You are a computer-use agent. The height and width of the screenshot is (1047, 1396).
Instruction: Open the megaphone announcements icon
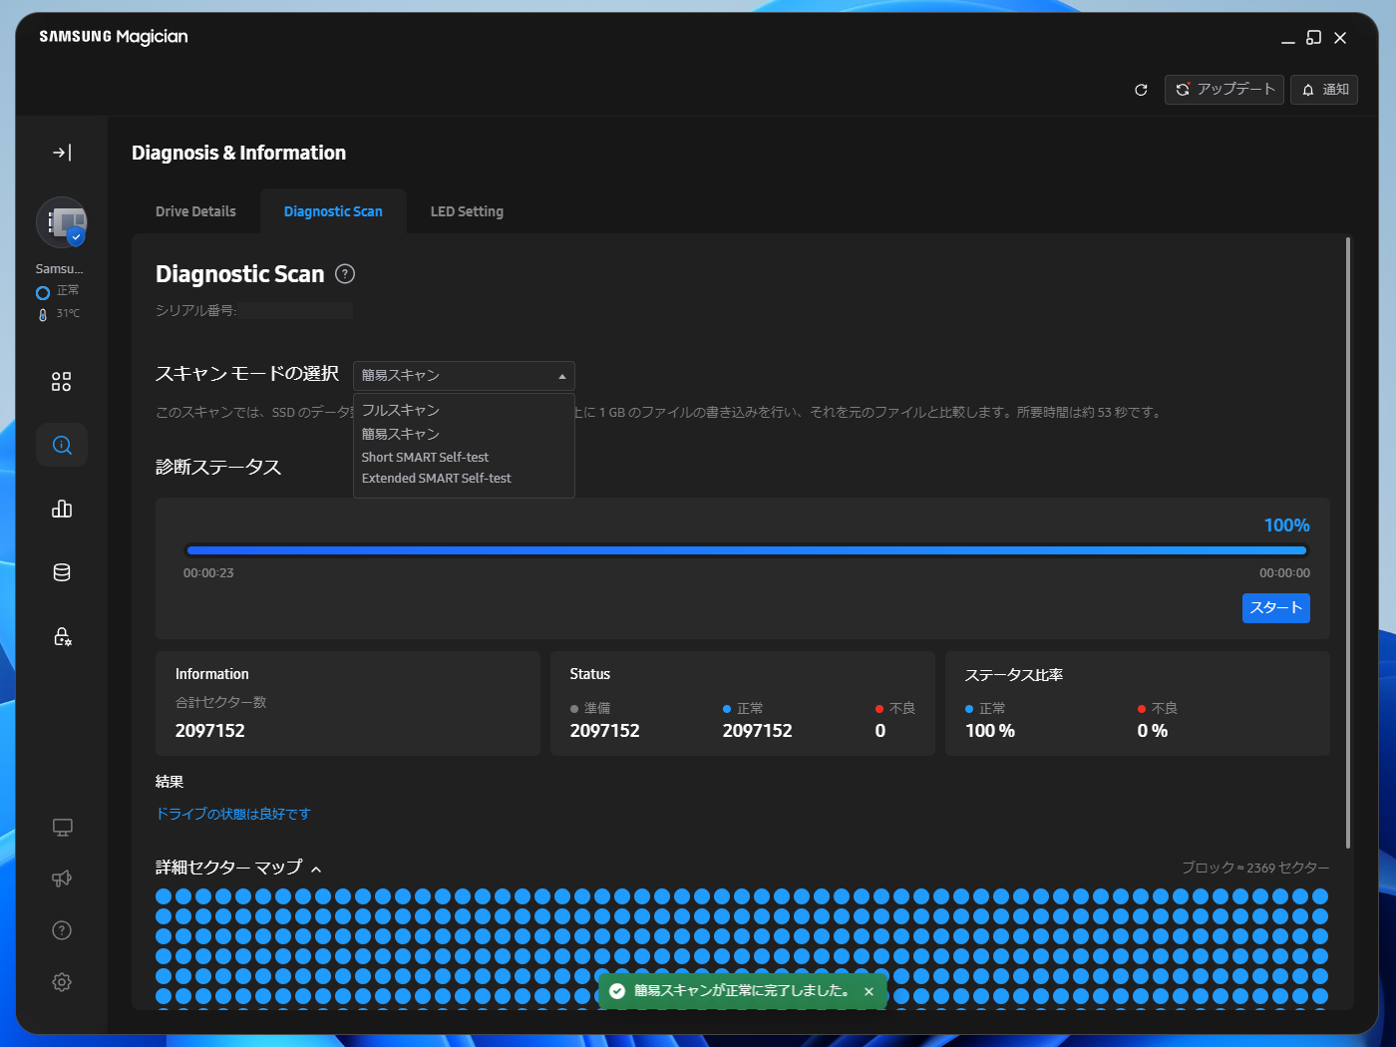(x=62, y=878)
